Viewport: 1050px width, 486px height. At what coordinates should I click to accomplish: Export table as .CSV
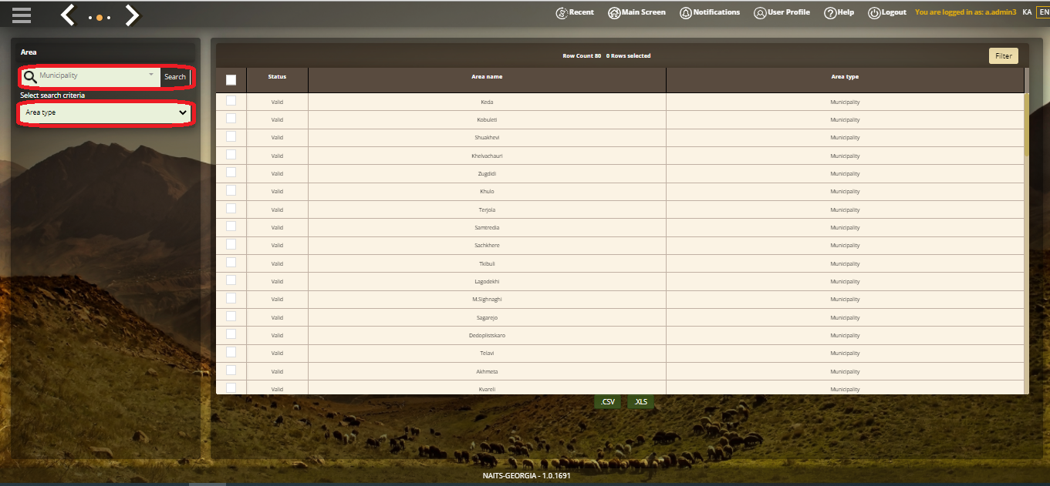tap(608, 401)
